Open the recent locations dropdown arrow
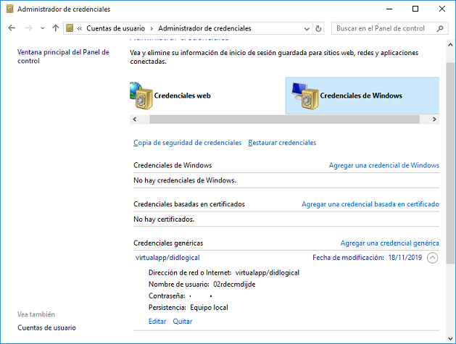This screenshot has height=344, width=456. pyautogui.click(x=43, y=28)
